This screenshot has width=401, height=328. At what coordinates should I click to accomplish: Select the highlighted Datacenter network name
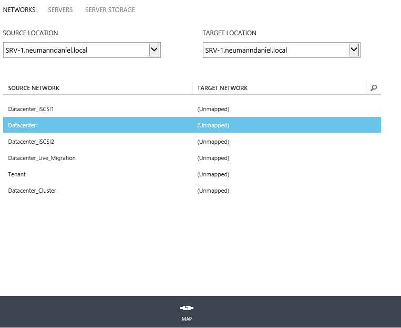click(x=22, y=125)
